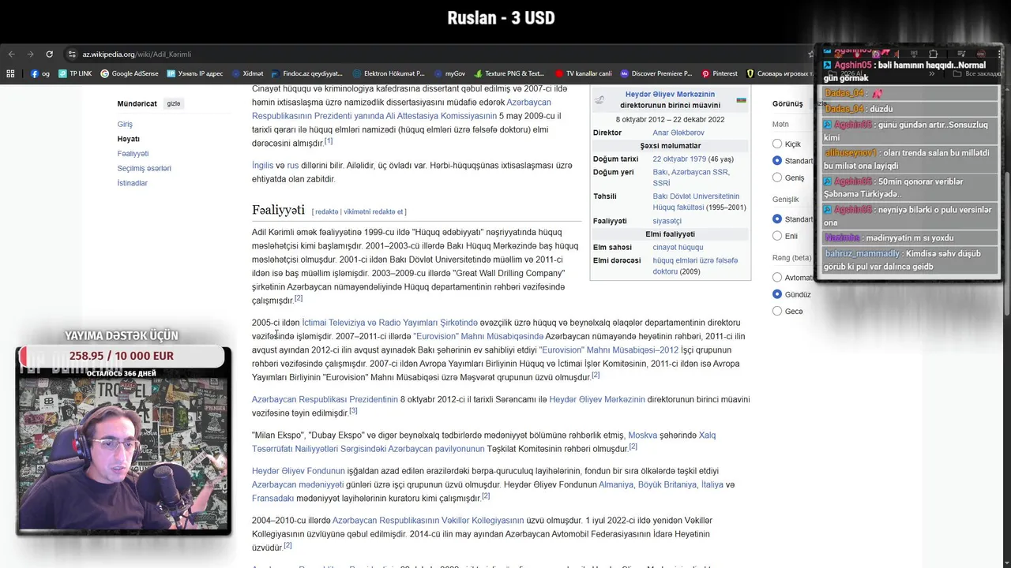Jump to Həyatı section in contents
1011x568 pixels.
pyautogui.click(x=128, y=139)
